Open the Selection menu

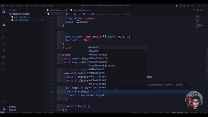pos(19,6)
